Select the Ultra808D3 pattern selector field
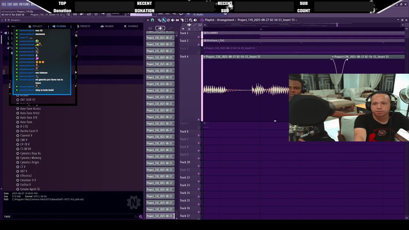Viewport: 409px width, 230px height. click(x=141, y=14)
